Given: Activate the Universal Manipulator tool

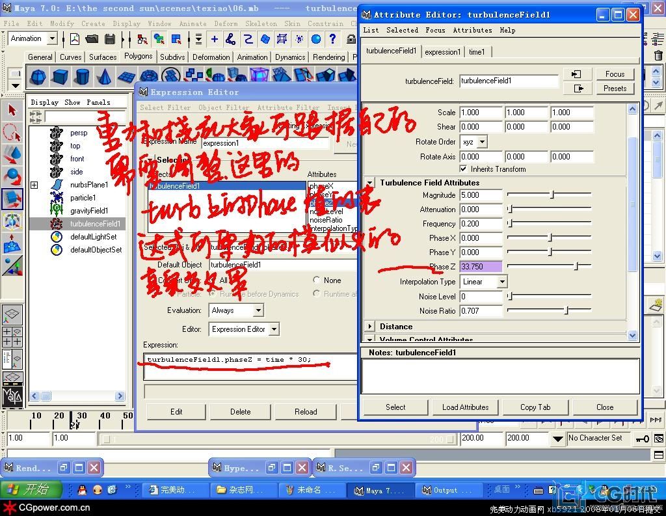Looking at the screenshot, I should pyautogui.click(x=12, y=221).
